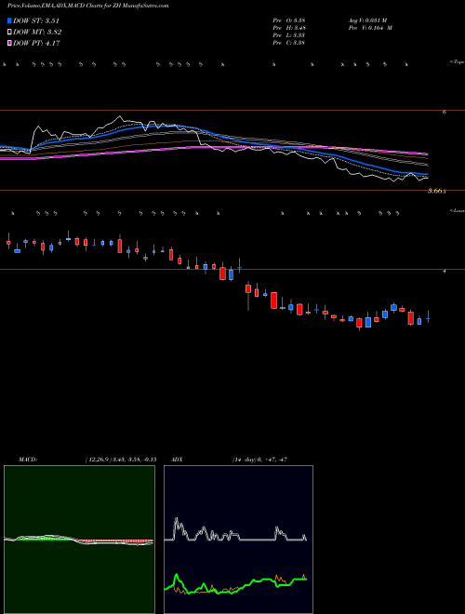This screenshot has width=465, height=614.
Task: Click the blue DOW ST legend swatch
Action: point(10,20)
